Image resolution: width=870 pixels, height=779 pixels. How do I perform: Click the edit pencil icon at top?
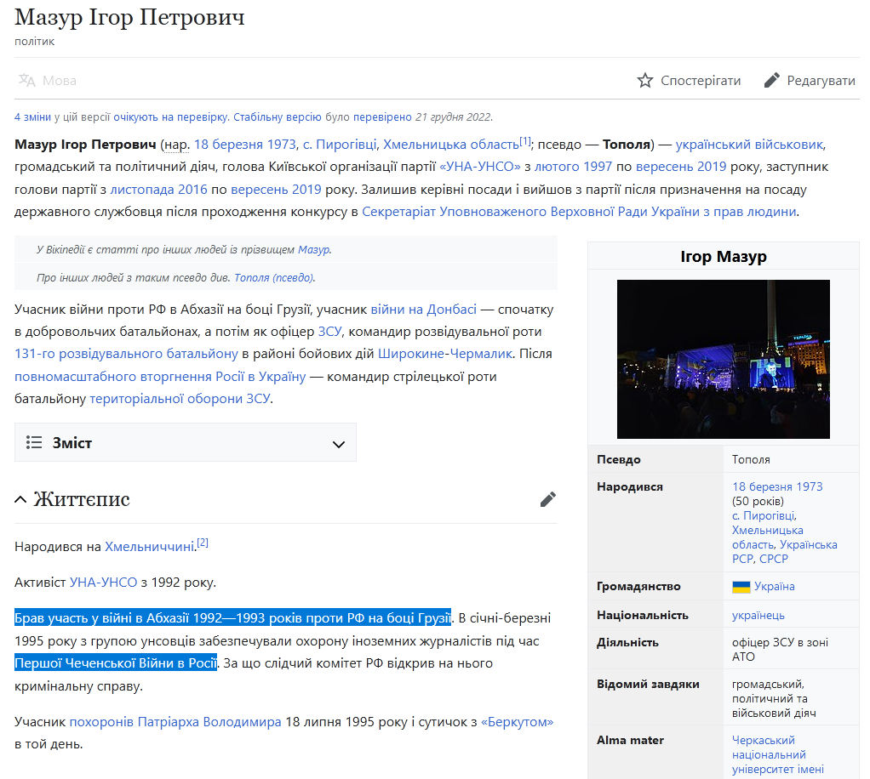(772, 81)
